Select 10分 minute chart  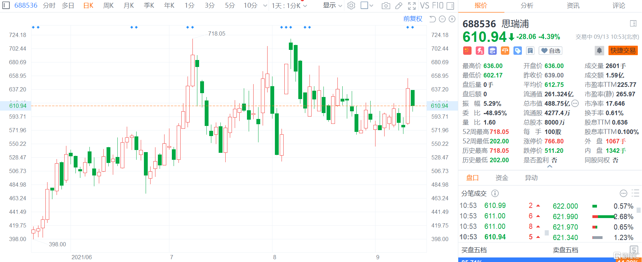(250, 6)
